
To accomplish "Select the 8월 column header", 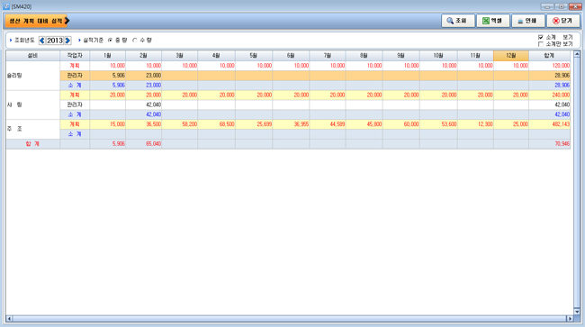I will (x=364, y=56).
